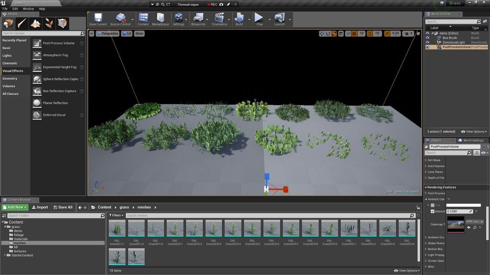Adjust the Intensity 0.12381 value field
This screenshot has width=490, height=275.
point(460,211)
